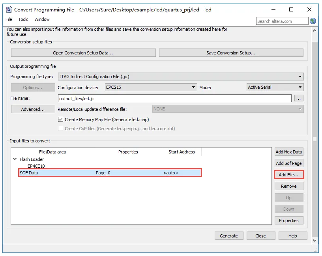The height and width of the screenshot is (256, 322).
Task: Click Save Conversion Setup button
Action: [231, 53]
